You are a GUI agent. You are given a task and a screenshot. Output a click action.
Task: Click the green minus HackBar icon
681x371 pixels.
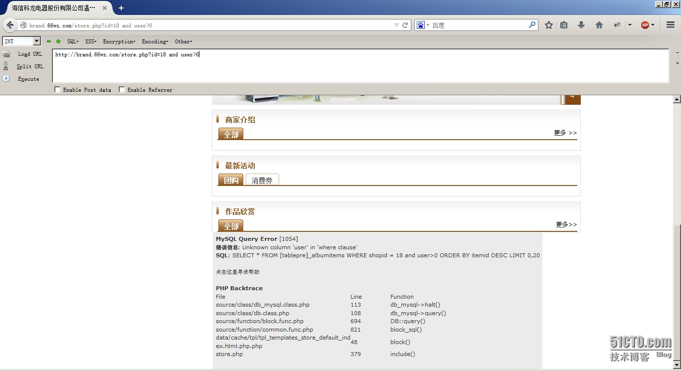coord(49,41)
